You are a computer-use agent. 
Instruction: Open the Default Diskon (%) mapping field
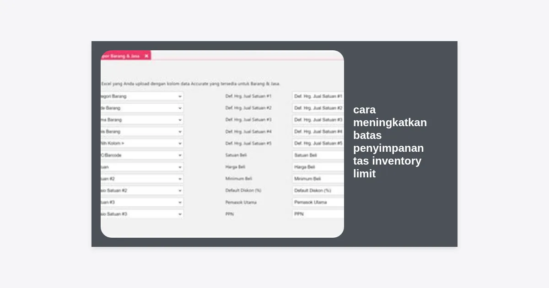tap(318, 191)
